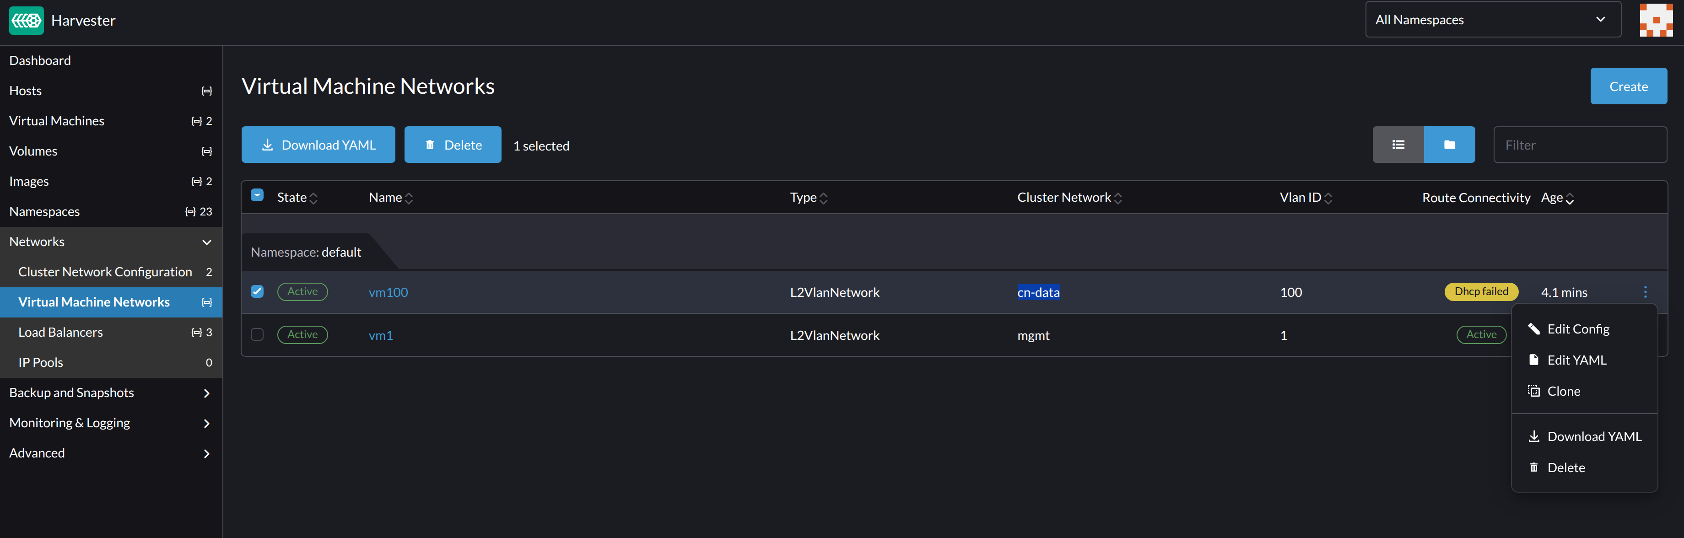Switch to the grouped/folder view icon
1684x538 pixels.
coord(1450,144)
